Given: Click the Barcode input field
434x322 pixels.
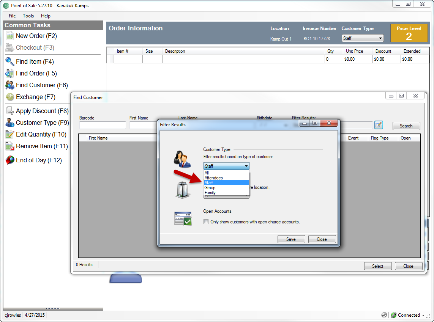Looking at the screenshot, I should pyautogui.click(x=103, y=125).
